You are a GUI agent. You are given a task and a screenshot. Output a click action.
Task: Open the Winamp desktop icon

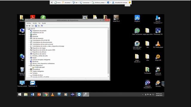click(x=158, y=84)
